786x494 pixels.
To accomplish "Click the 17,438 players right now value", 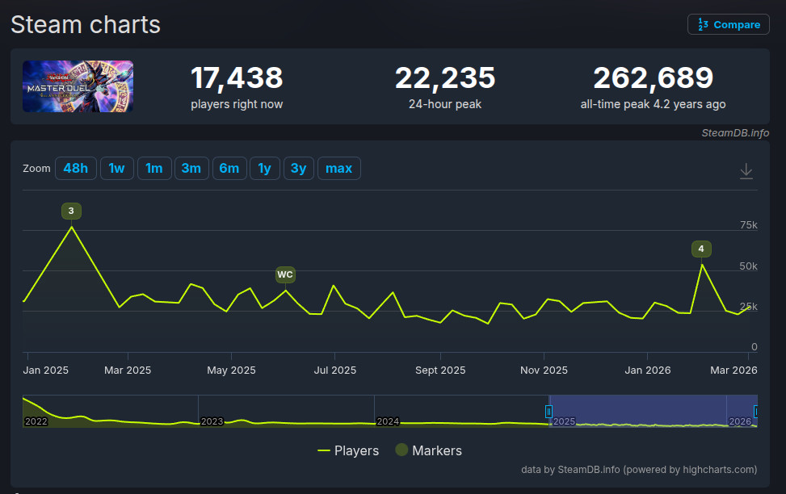I will (237, 78).
